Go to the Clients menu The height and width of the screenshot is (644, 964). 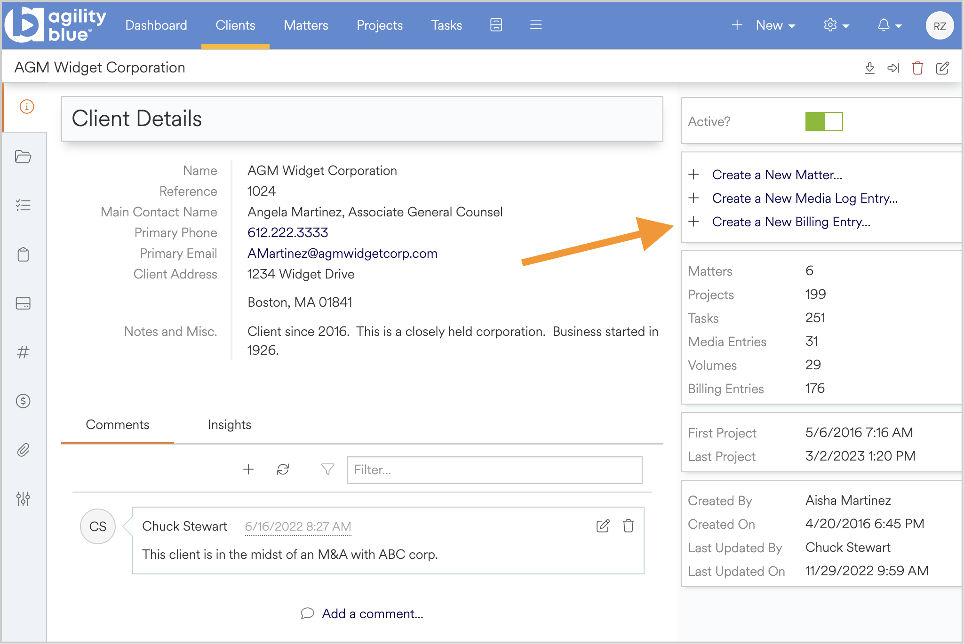pyautogui.click(x=235, y=25)
